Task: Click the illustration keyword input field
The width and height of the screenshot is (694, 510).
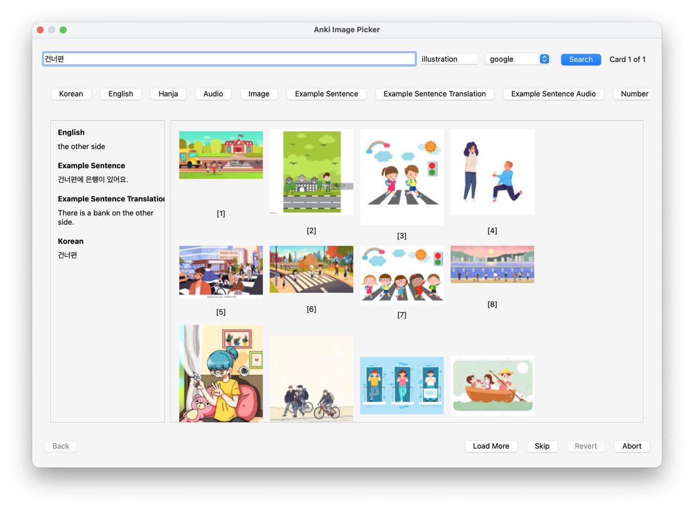Action: coord(449,59)
